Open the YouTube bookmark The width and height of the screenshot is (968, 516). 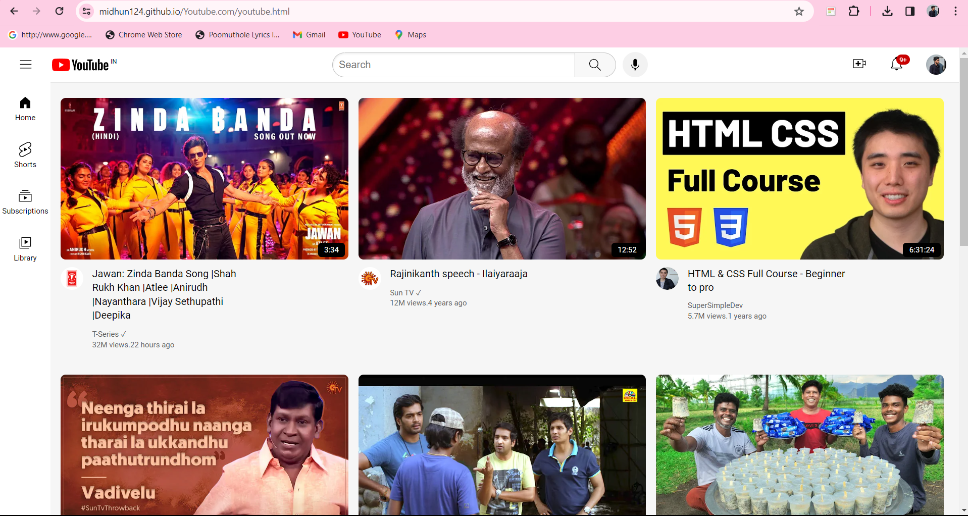point(360,35)
